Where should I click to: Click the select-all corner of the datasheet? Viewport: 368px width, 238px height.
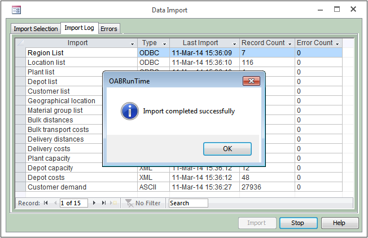(20, 43)
